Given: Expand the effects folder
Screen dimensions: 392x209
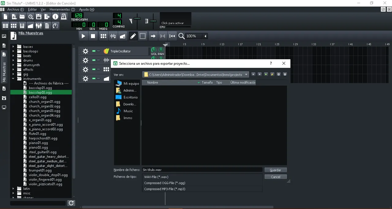Looking at the screenshot, I should click(13, 70).
